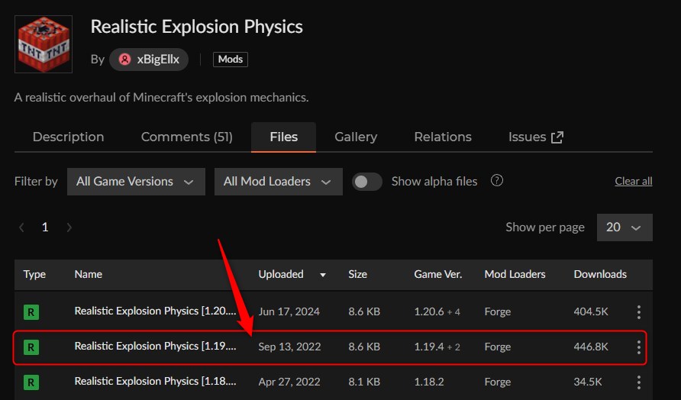Click the Clear all filters link
The height and width of the screenshot is (400, 681).
633,182
